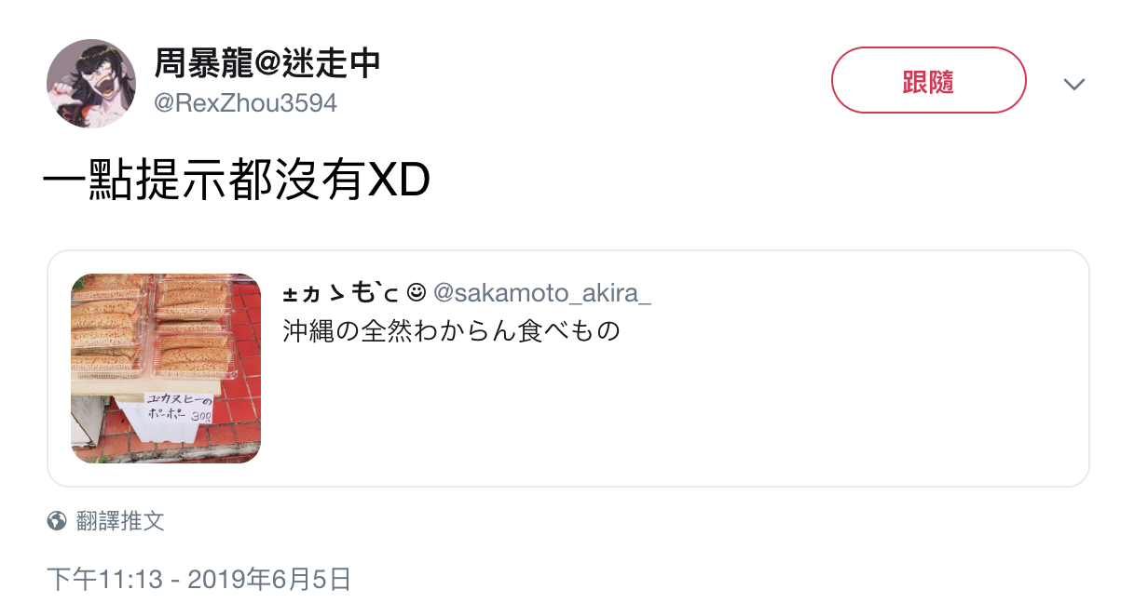
Task: Visit the @RexZhou3594 handle link
Action: pos(245,102)
